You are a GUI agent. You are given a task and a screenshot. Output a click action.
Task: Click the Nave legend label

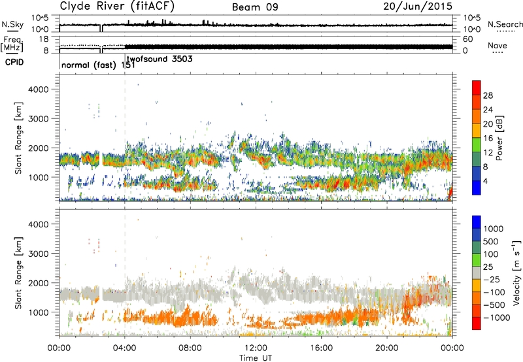498,46
